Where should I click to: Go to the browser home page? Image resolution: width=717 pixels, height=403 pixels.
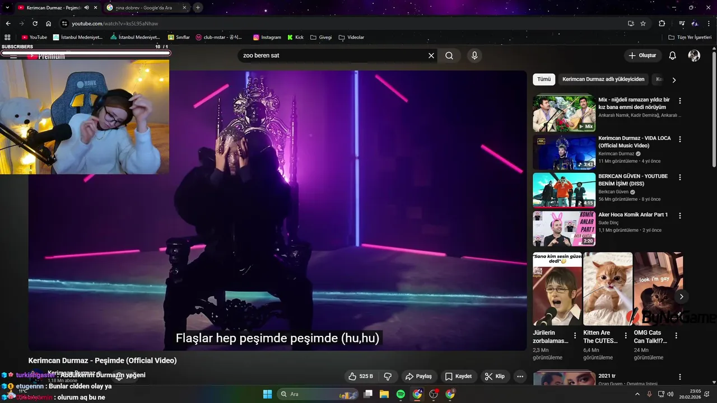(49, 24)
